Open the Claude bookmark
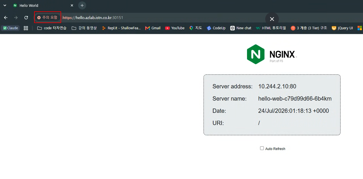The height and width of the screenshot is (179, 363). 11,28
